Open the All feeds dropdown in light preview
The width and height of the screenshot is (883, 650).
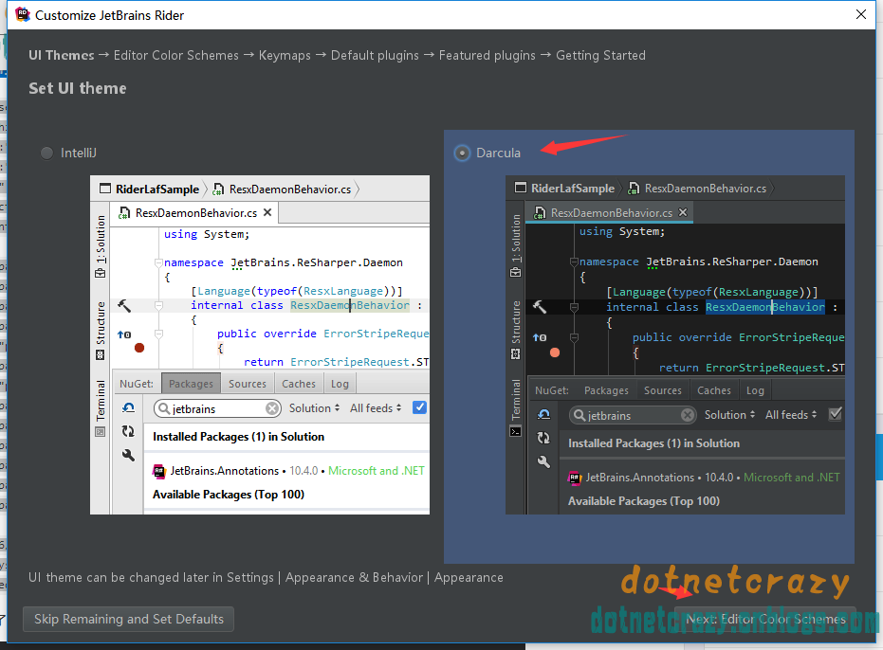pos(376,408)
